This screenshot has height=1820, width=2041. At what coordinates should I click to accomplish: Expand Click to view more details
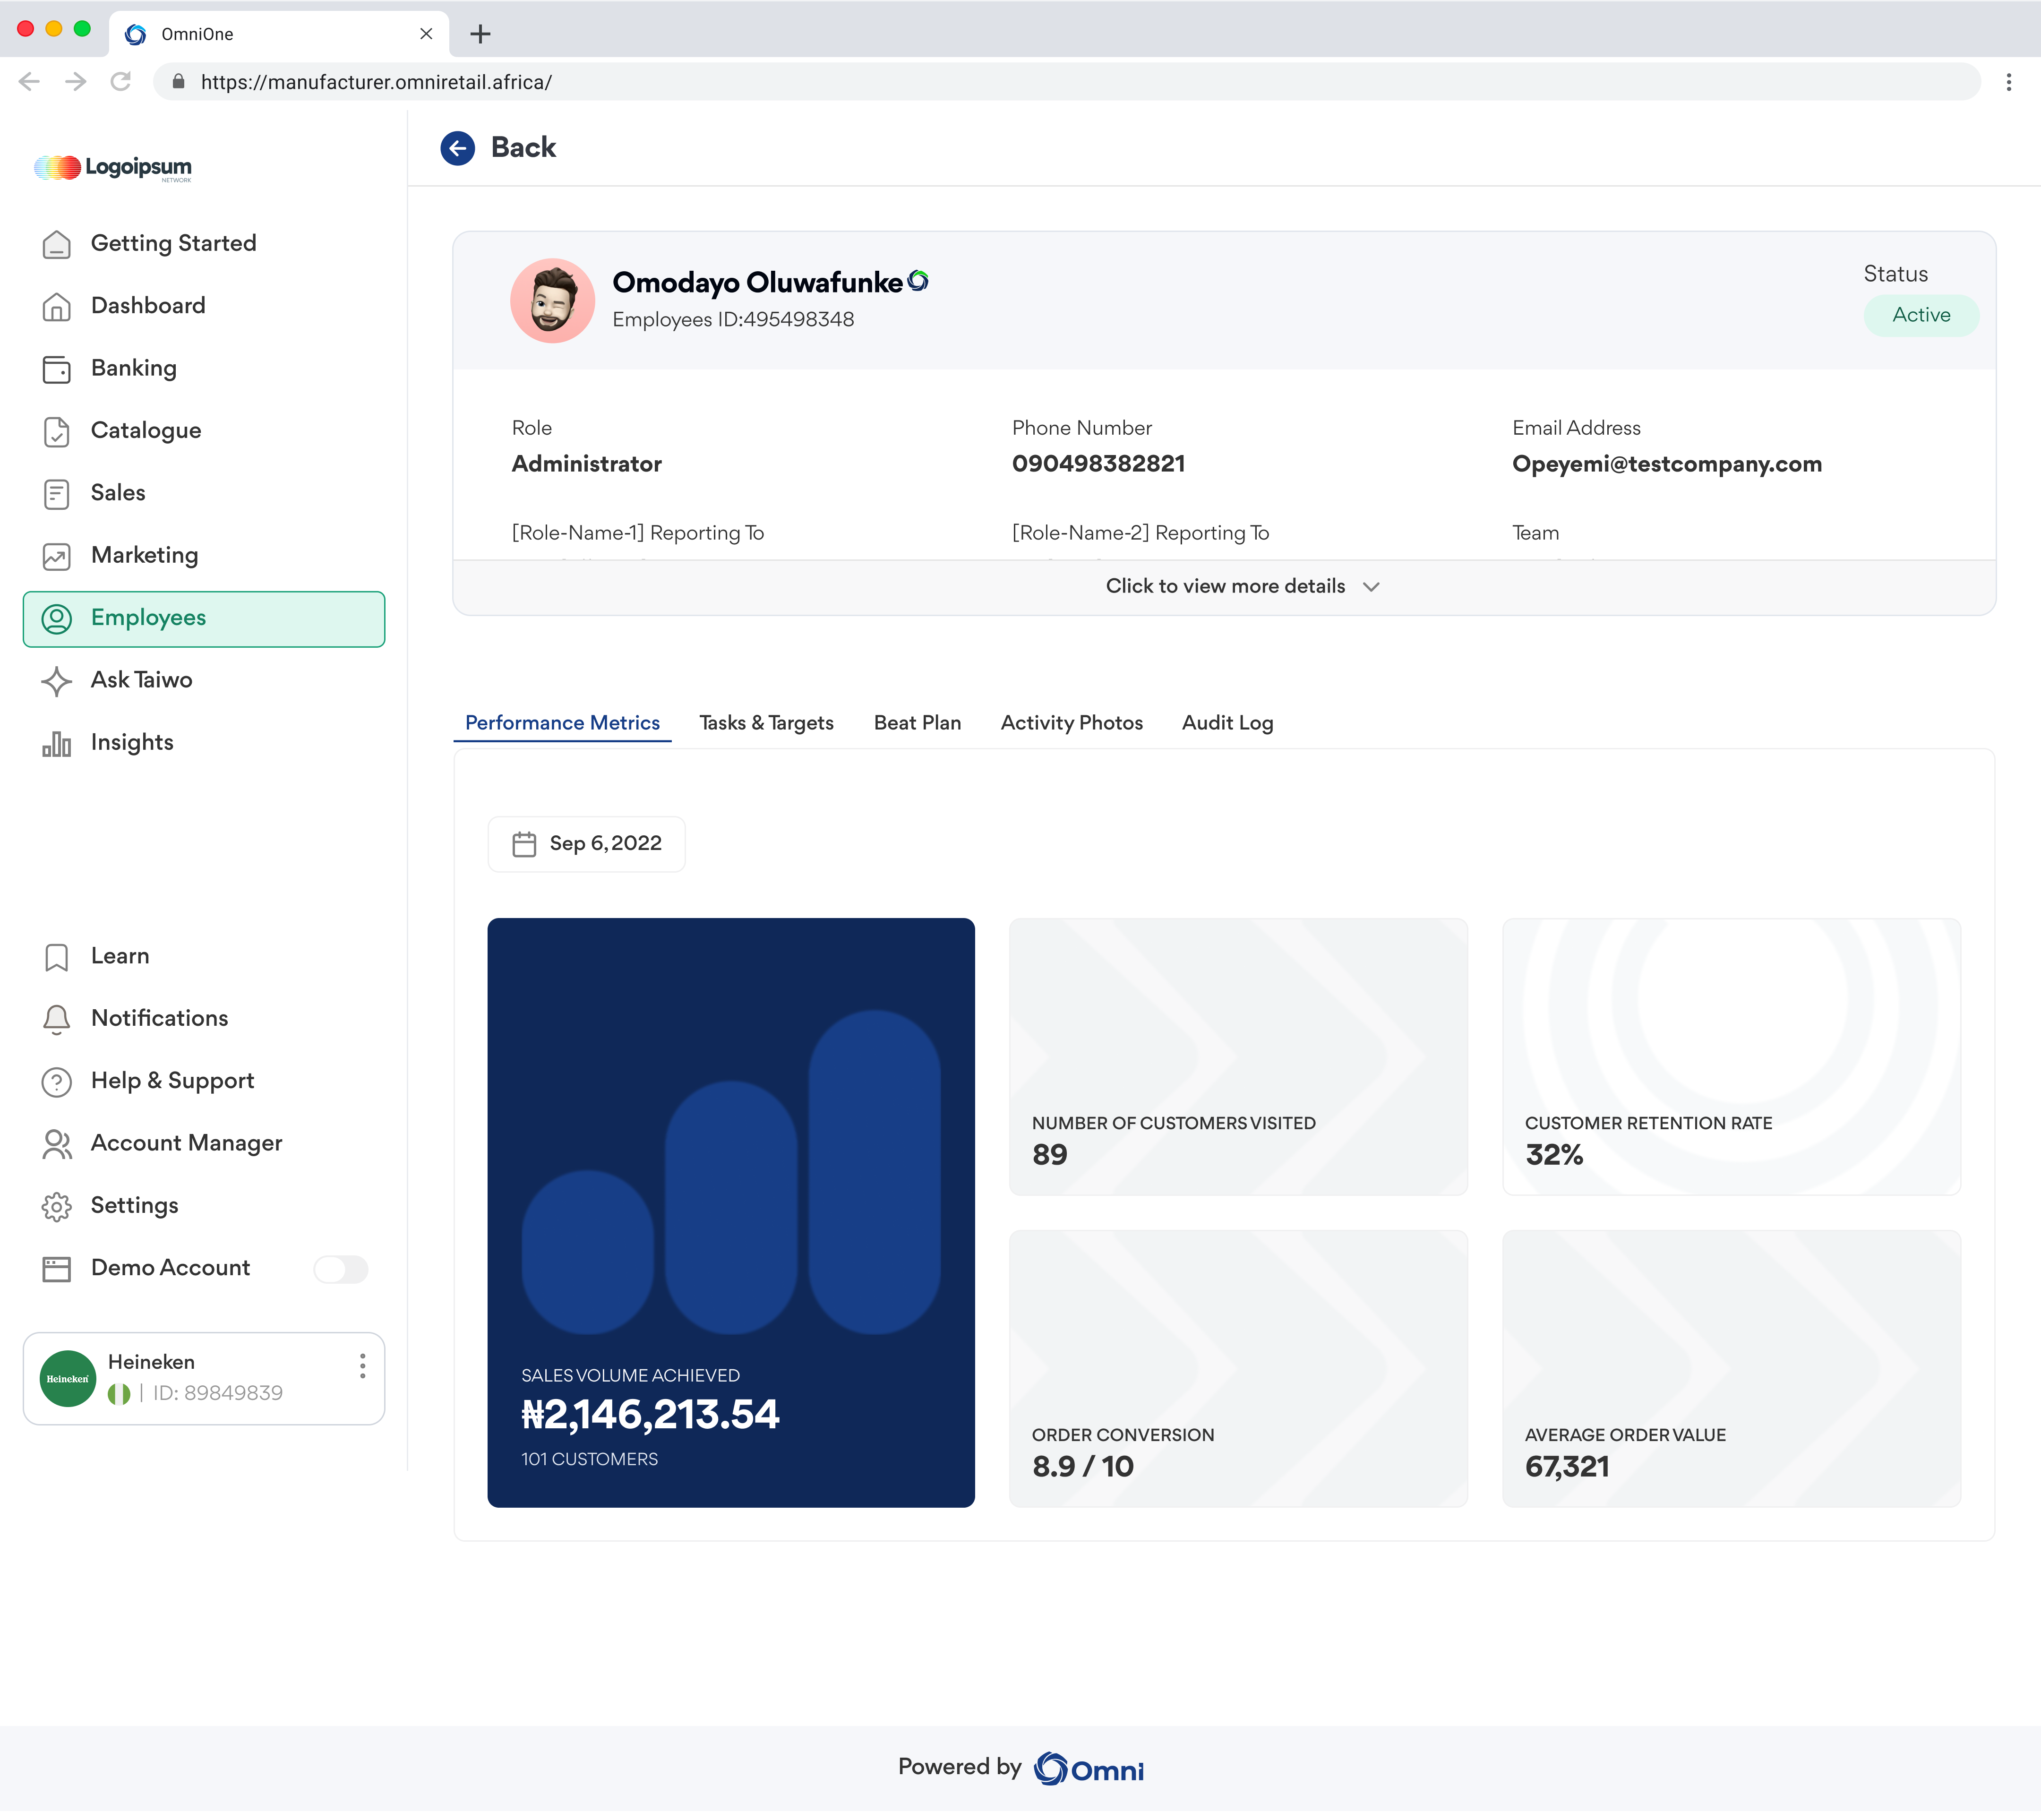1224,586
